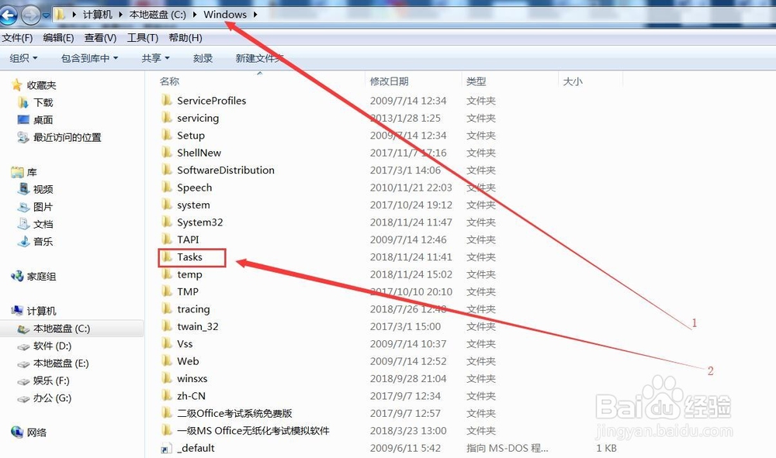
Task: Select drive 本地磁盘 (C:) in sidebar
Action: point(62,329)
